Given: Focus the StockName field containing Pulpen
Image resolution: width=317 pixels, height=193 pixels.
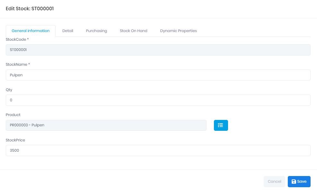Looking at the screenshot, I should 158,75.
